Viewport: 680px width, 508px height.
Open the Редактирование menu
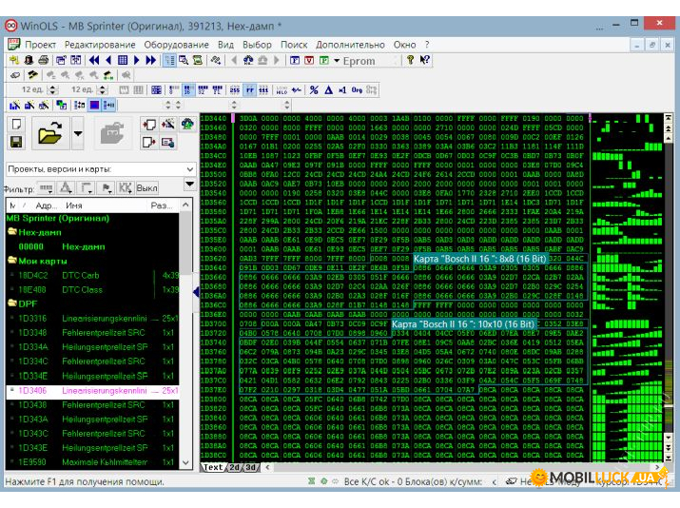(100, 45)
